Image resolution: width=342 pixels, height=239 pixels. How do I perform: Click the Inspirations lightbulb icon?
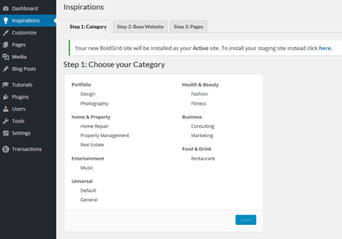pyautogui.click(x=6, y=21)
